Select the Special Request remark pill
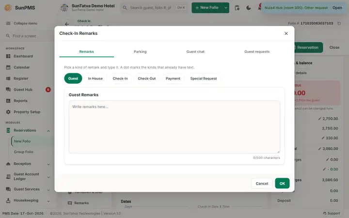349x218 pixels. [x=204, y=78]
